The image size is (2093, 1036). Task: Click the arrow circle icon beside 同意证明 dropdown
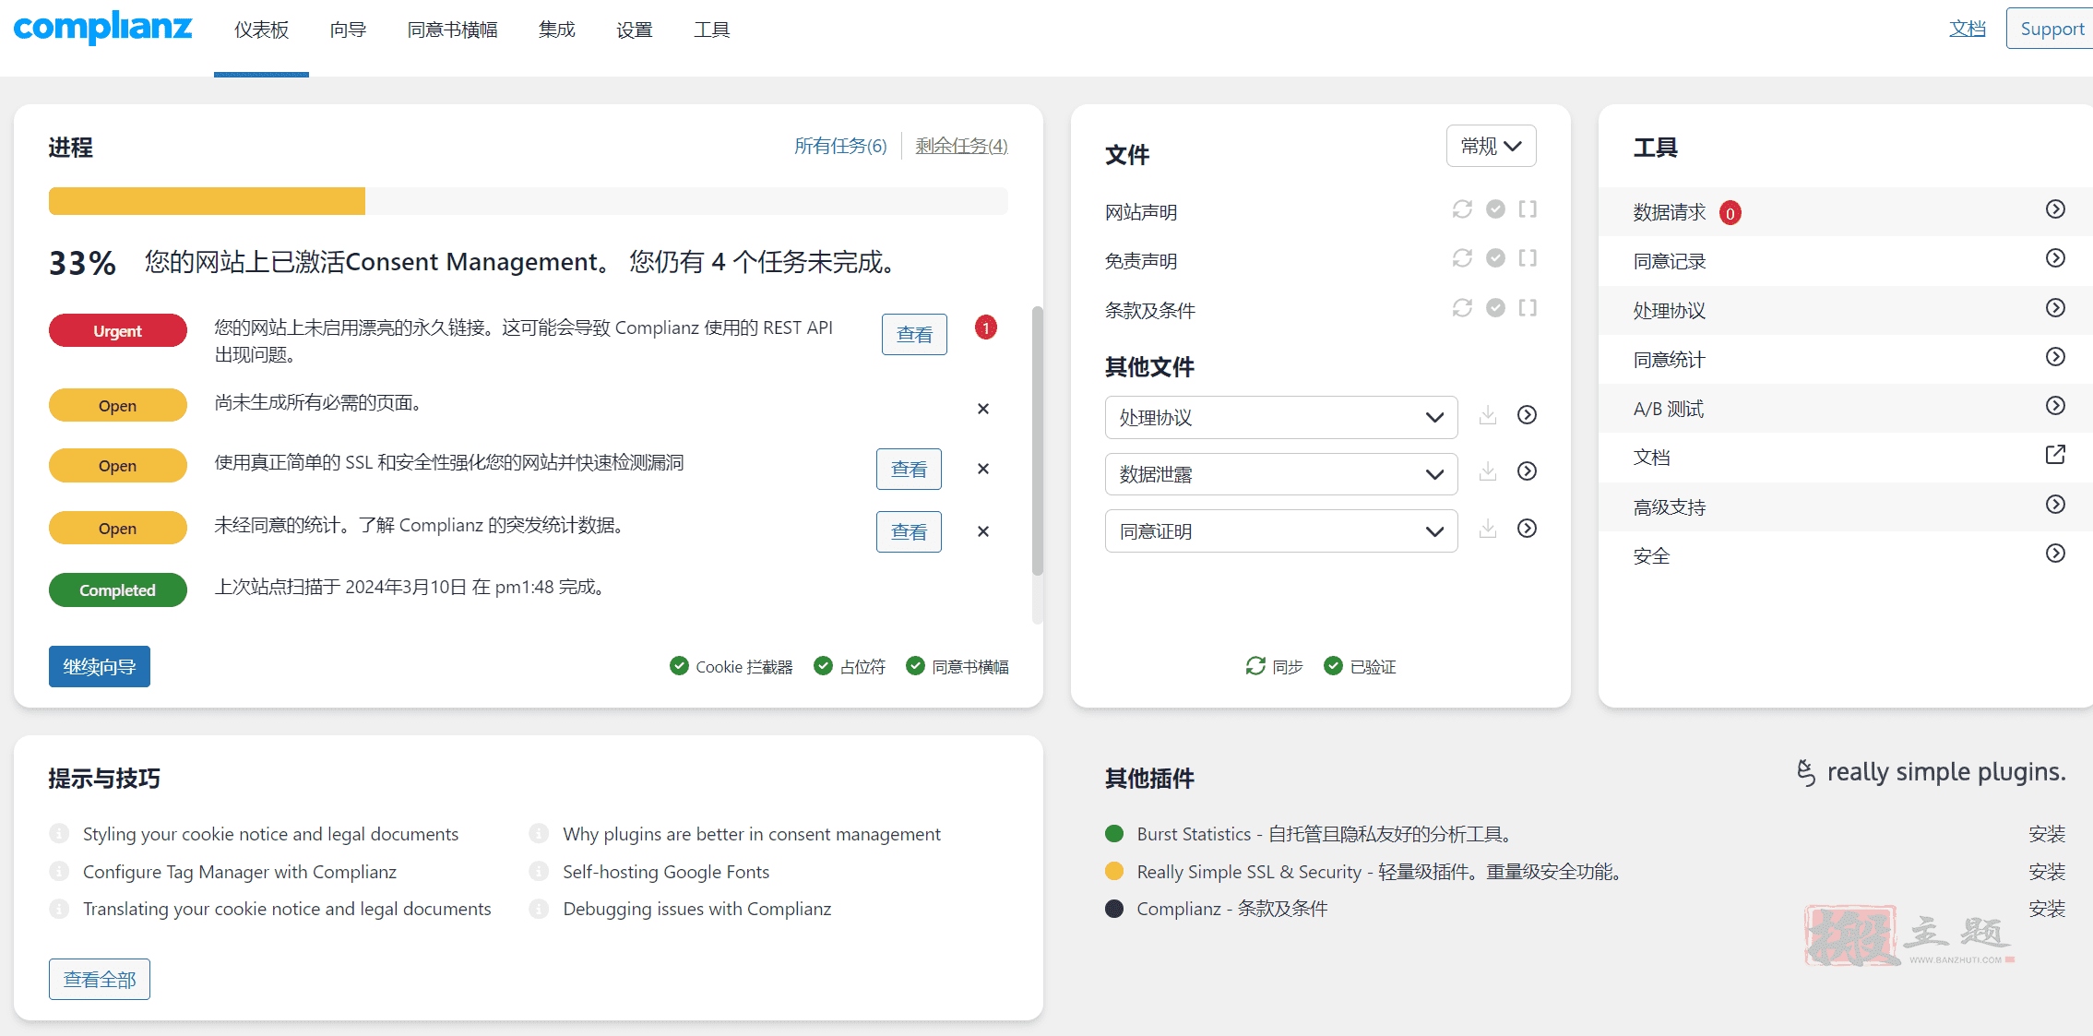tap(1528, 529)
